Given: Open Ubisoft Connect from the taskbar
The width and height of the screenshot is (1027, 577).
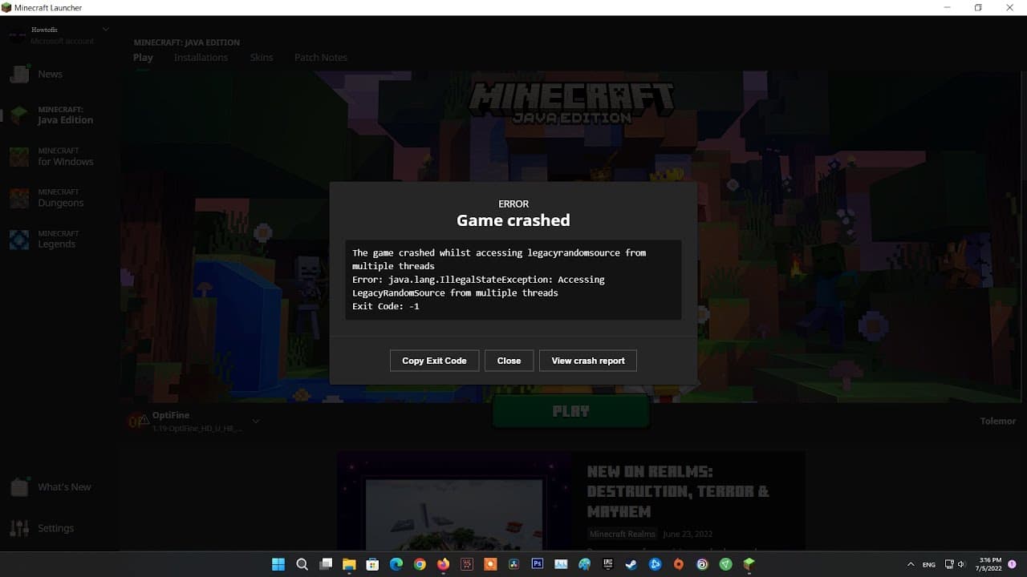Looking at the screenshot, I should 702,564.
